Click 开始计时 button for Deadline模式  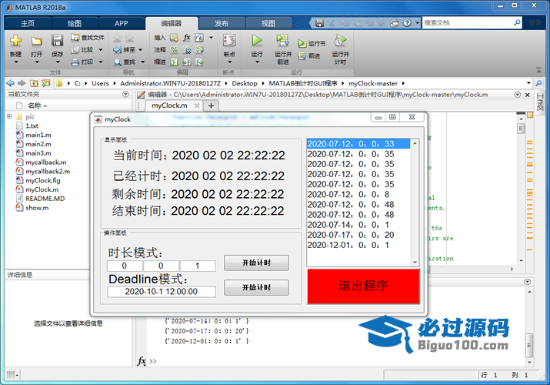(x=256, y=287)
